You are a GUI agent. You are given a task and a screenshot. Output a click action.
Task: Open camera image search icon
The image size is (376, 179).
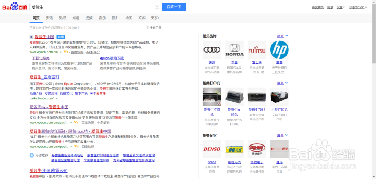157,7
